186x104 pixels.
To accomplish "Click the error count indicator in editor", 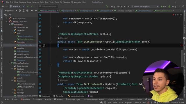I will [x=174, y=15].
